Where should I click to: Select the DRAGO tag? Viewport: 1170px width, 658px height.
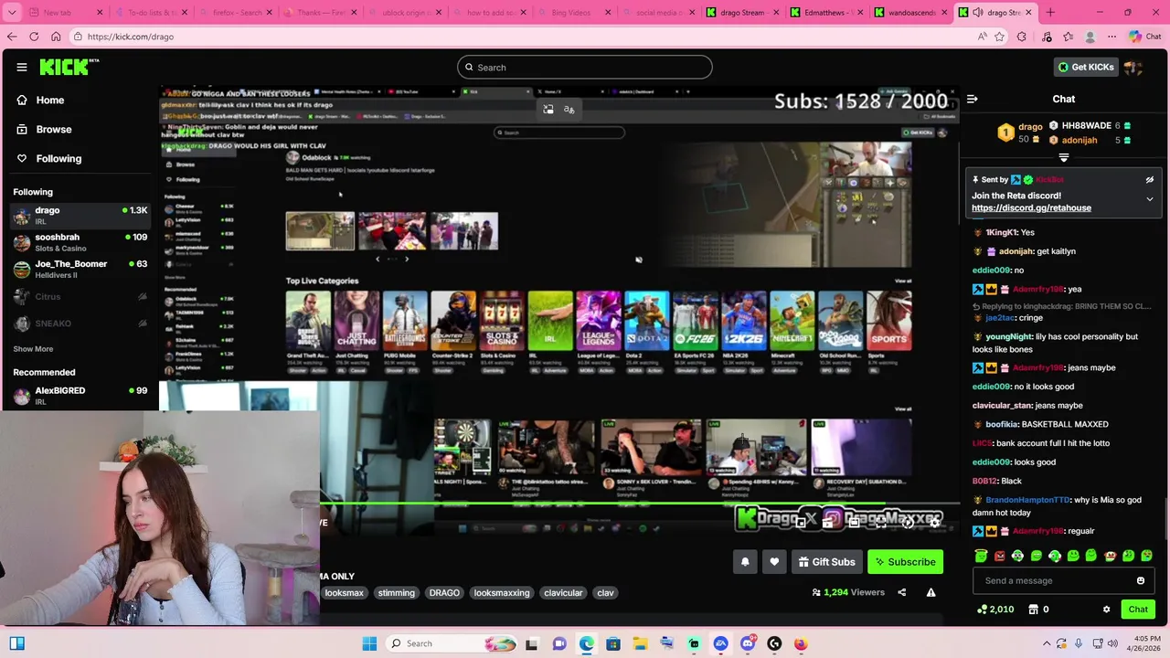[x=444, y=593]
